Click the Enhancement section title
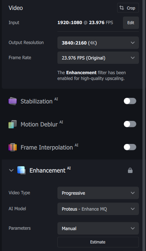 [47, 171]
